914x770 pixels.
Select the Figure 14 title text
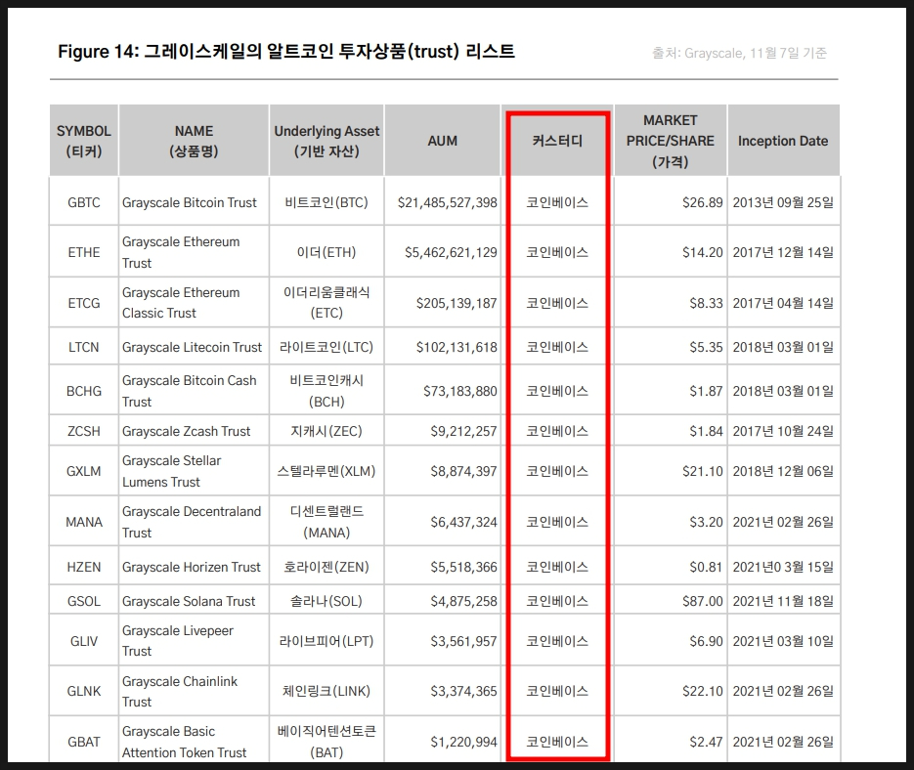(286, 52)
